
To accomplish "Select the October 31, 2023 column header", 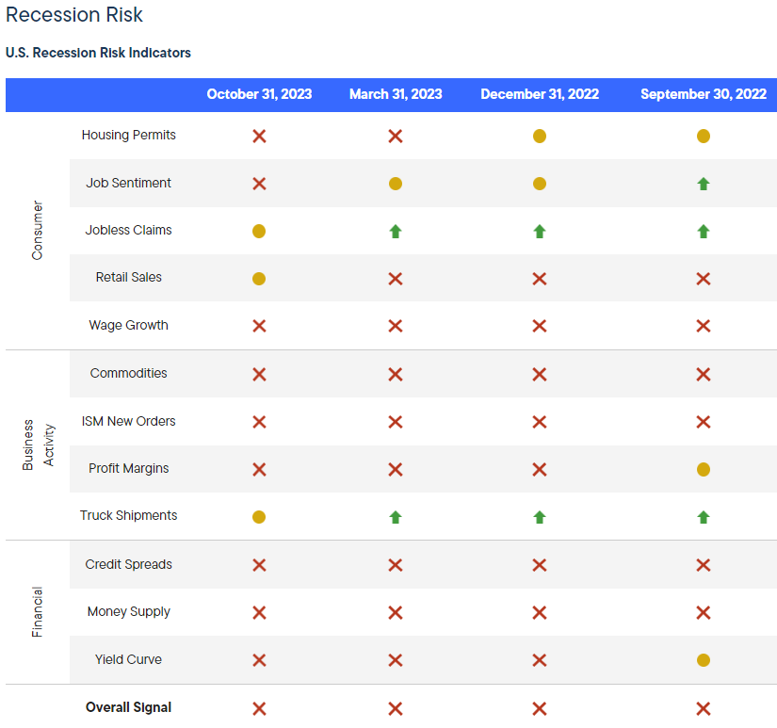I will click(259, 94).
